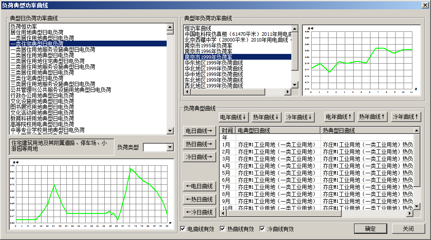Uncheck the 热曲线有效 checkbox

point(222,229)
